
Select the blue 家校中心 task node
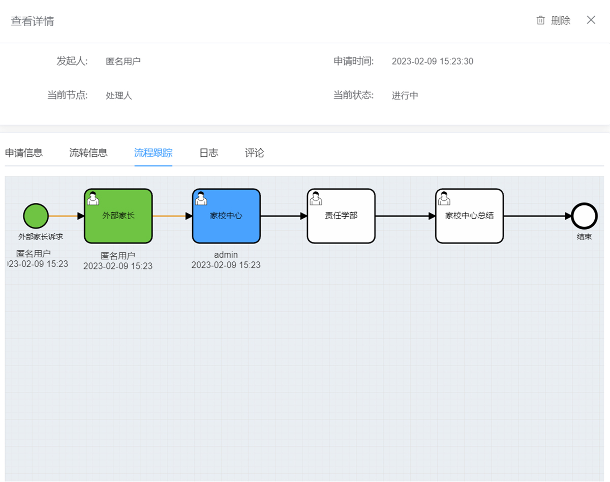[226, 216]
